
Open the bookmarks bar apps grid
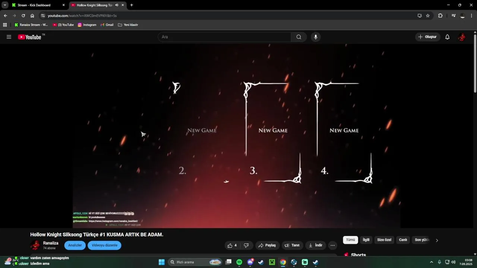click(x=5, y=25)
